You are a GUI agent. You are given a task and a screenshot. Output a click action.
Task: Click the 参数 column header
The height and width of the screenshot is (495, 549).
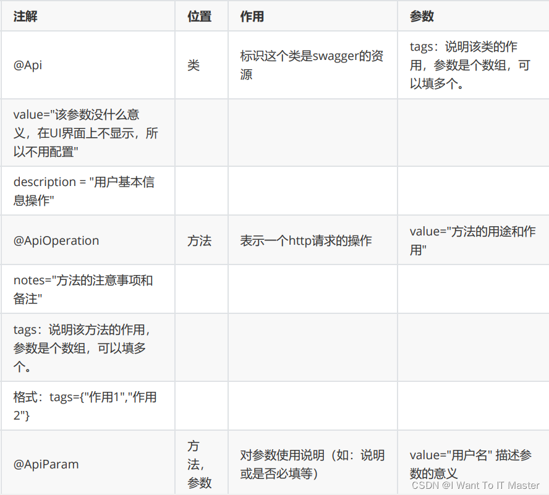coord(474,16)
